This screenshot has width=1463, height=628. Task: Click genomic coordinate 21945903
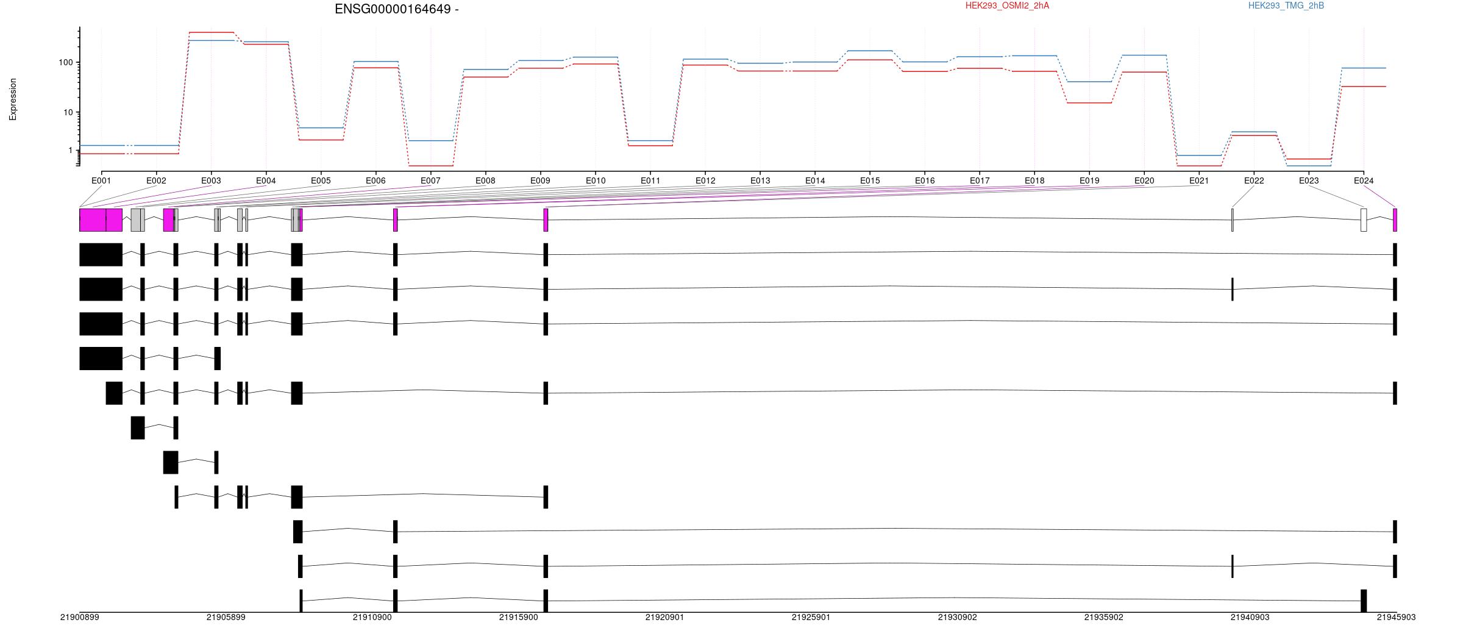coord(1396,617)
